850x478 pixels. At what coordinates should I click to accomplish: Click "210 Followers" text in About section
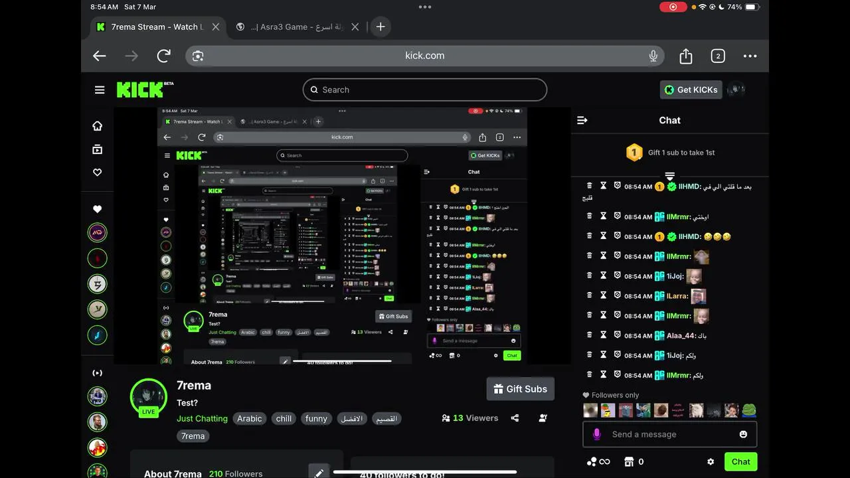coord(236,474)
